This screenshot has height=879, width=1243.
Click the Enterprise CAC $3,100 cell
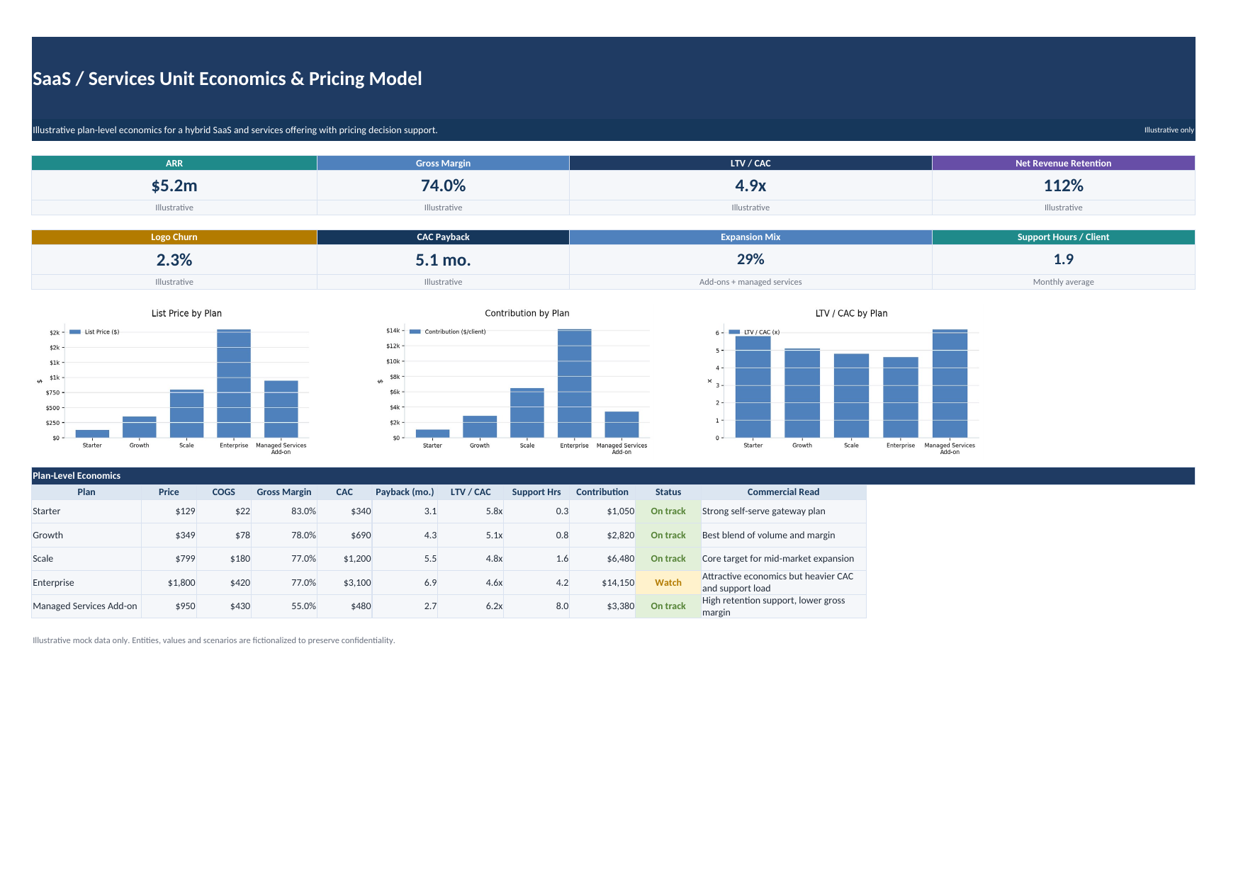click(344, 583)
